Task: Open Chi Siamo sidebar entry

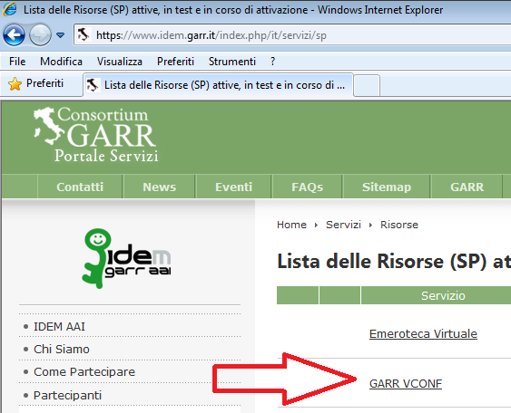Action: tap(62, 349)
